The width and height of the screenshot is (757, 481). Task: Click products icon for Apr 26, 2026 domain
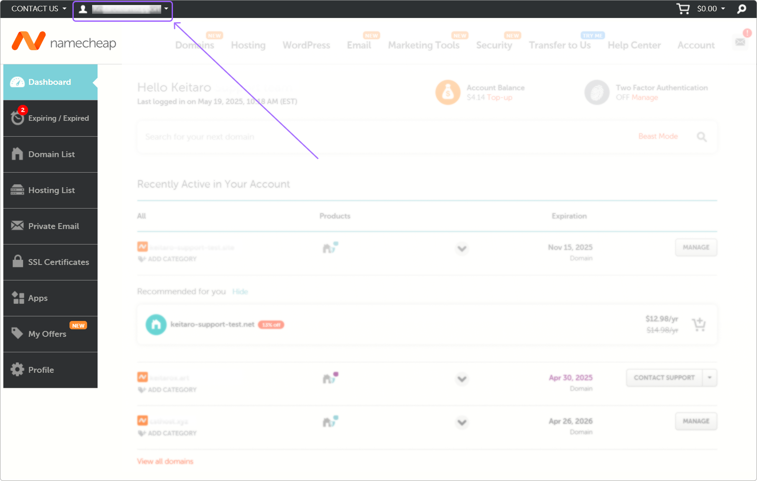(330, 422)
